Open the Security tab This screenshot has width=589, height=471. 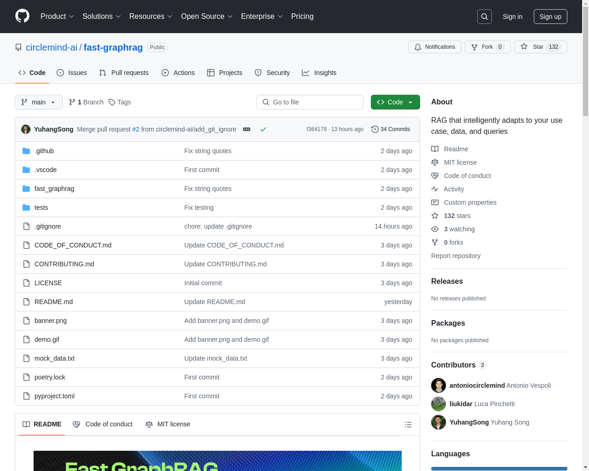pyautogui.click(x=272, y=73)
